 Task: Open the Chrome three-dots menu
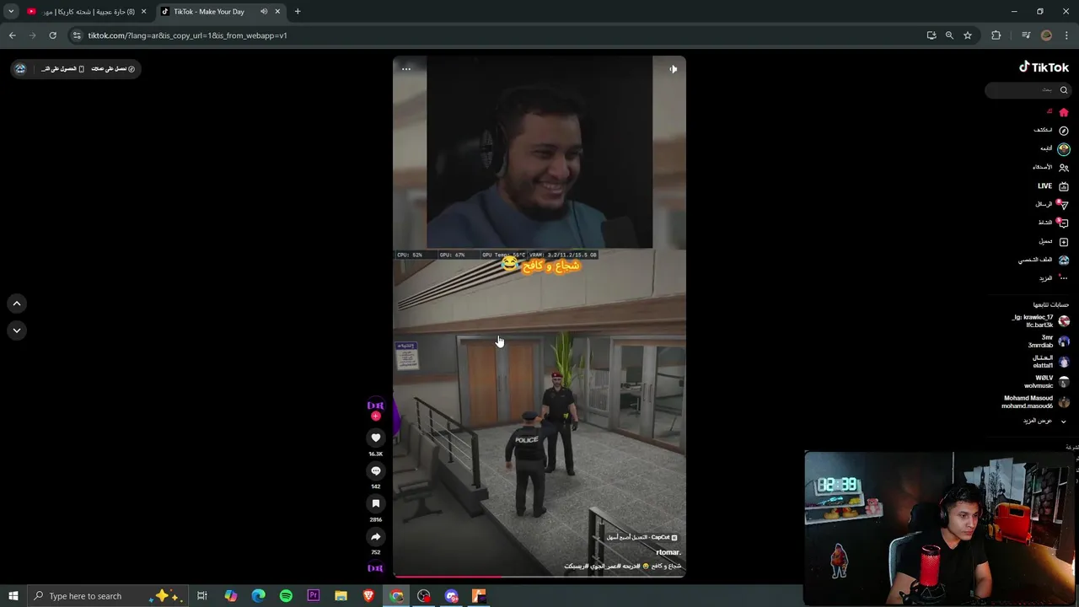1067,35
